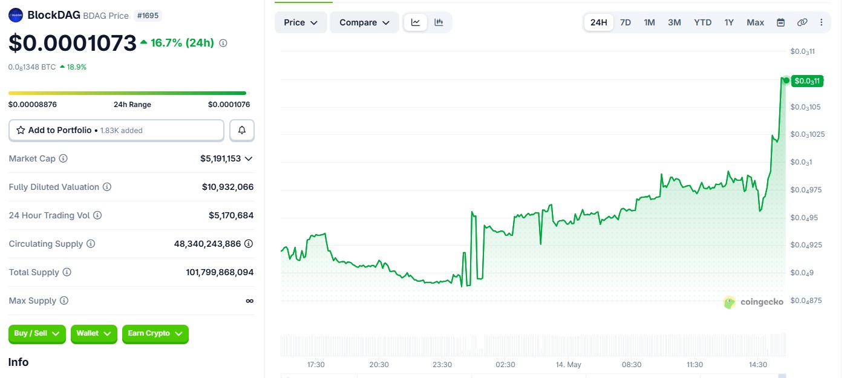
Task: Show the Max Supply info icon
Action: coord(64,301)
